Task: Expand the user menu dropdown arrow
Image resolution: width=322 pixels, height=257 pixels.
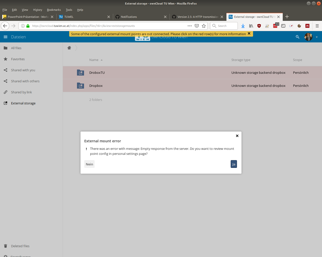Action: (317, 37)
